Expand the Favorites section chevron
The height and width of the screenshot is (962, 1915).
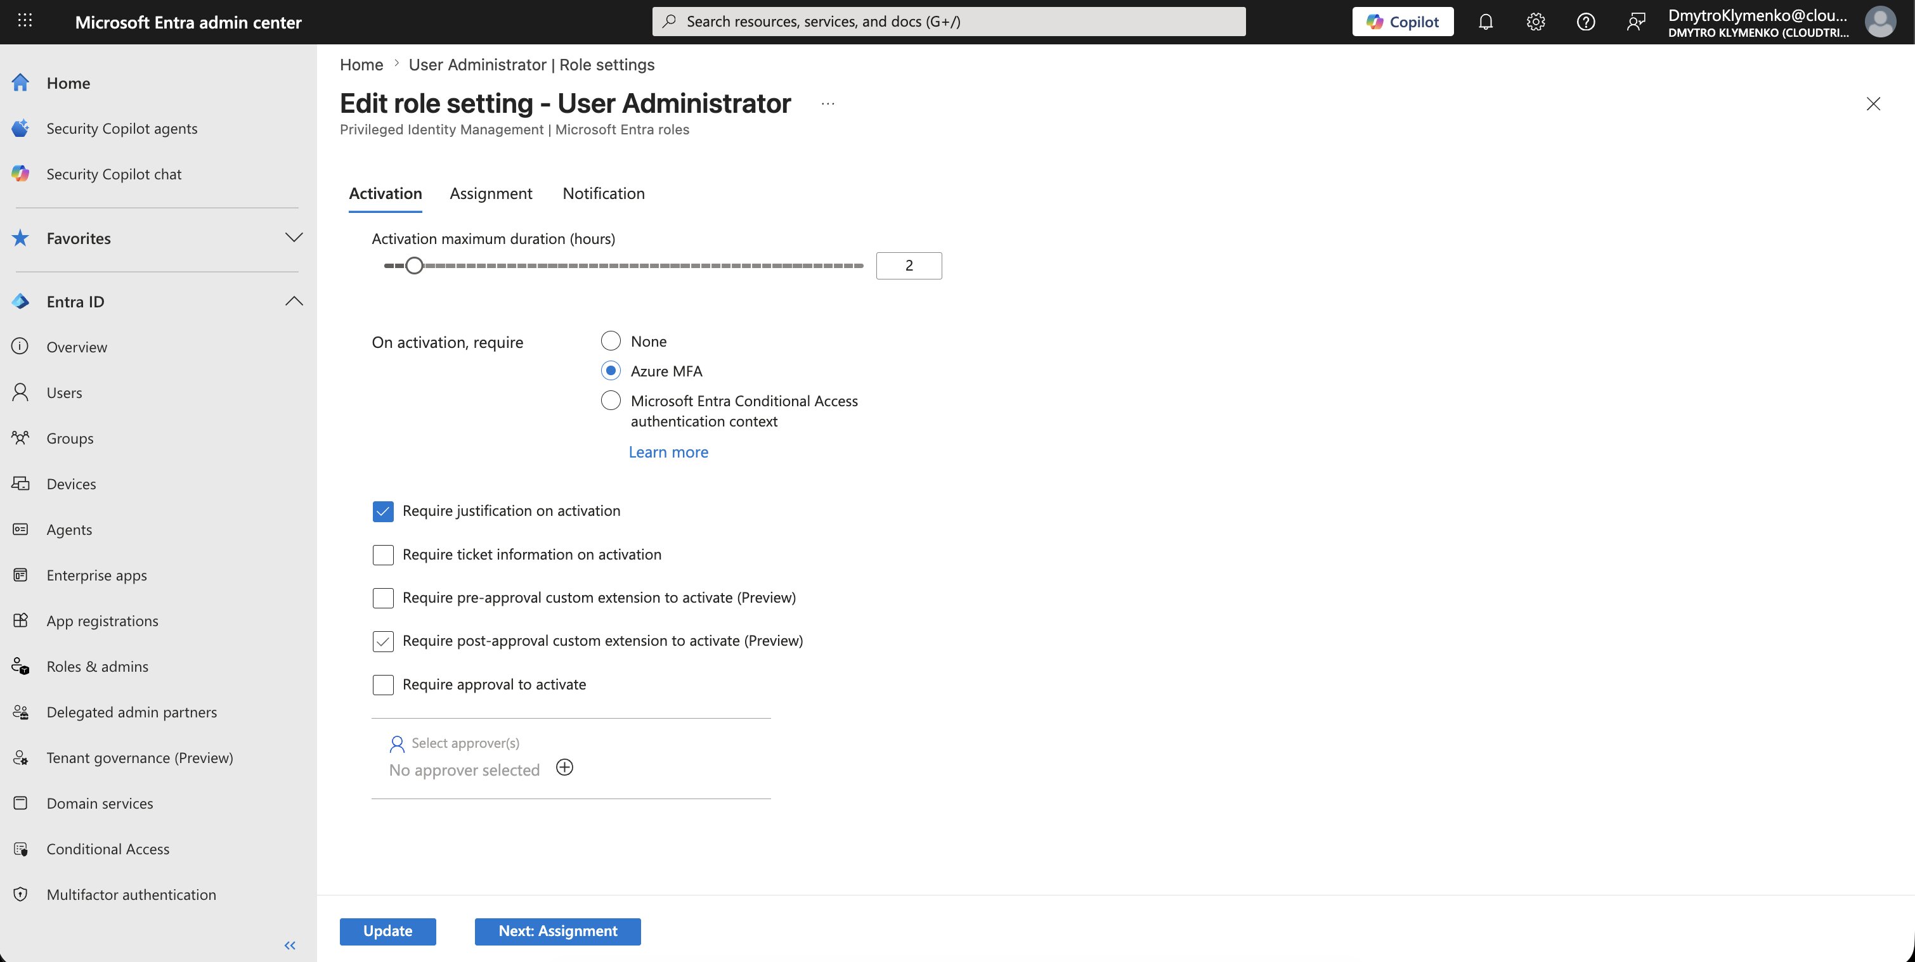point(294,238)
